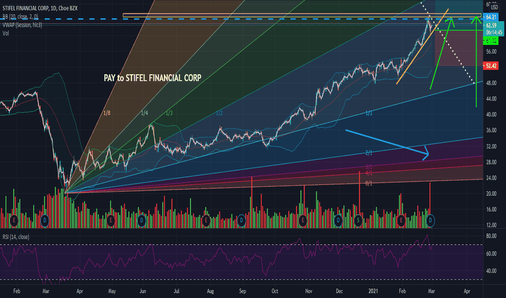Select the orange rising trendline near February 2021
Viewport: 506px width, 298px height.
pos(422,47)
